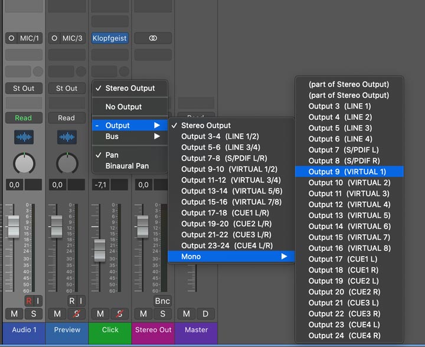Mute the Stereo Out channel

(143, 314)
